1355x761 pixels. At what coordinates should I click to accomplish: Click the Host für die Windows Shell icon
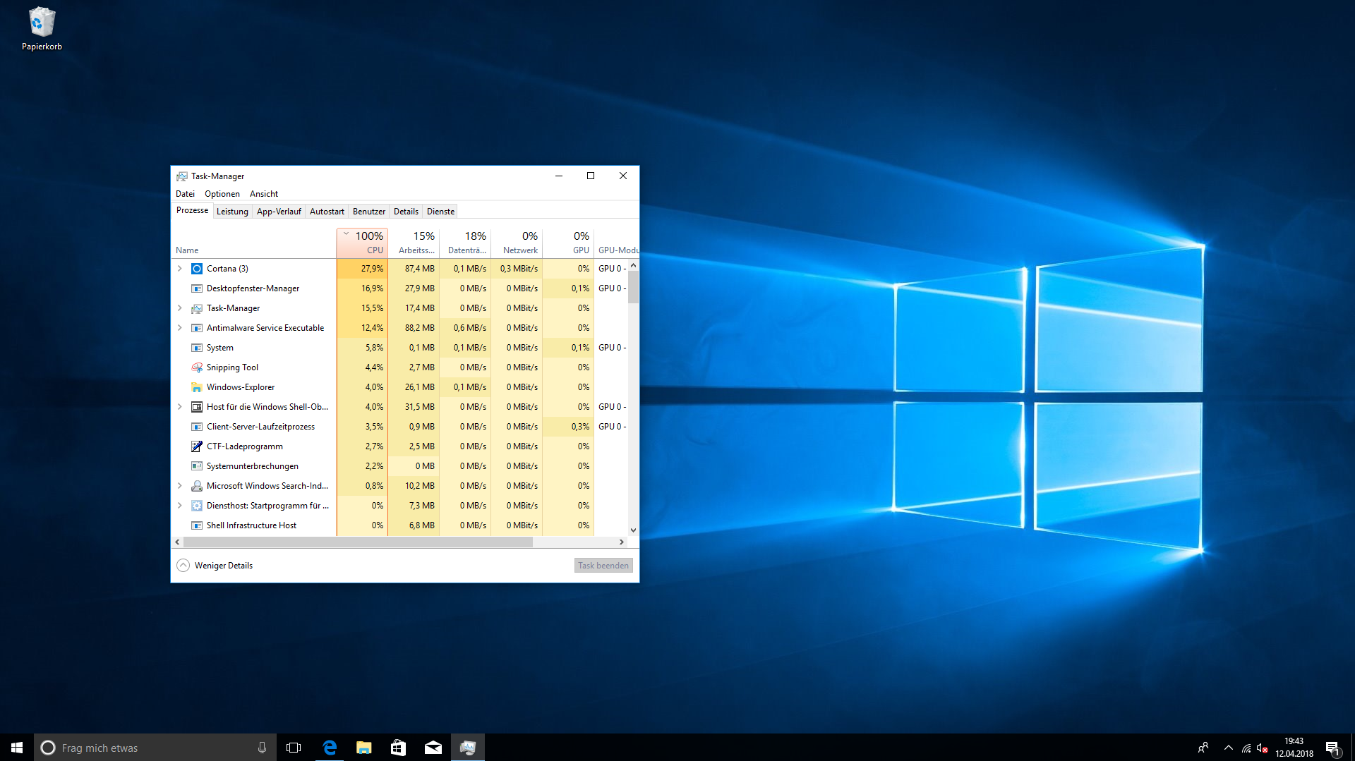tap(197, 407)
